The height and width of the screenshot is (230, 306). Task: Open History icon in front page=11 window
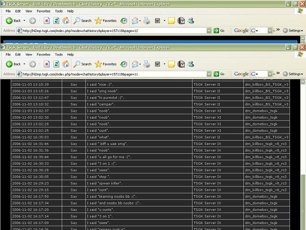click(124, 64)
